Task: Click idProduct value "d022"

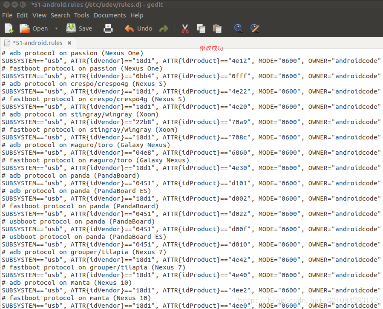Action: click(239, 214)
